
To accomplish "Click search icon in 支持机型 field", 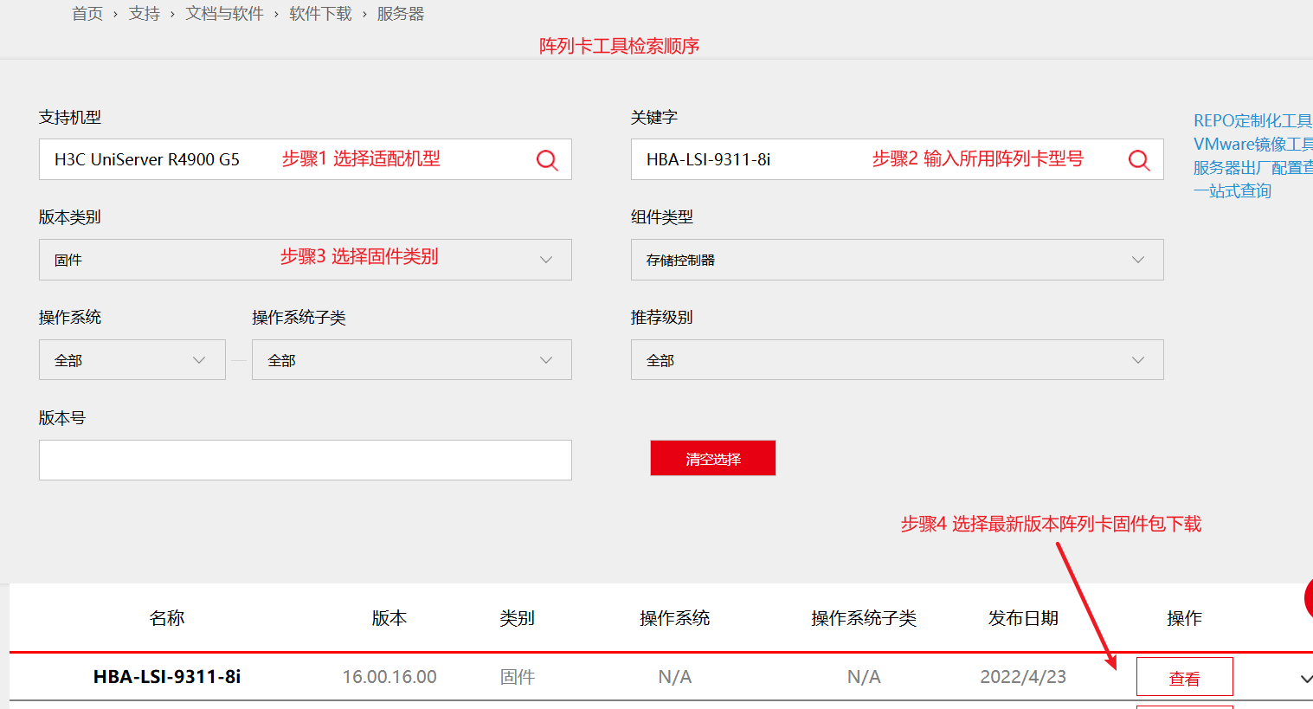I will pos(547,160).
